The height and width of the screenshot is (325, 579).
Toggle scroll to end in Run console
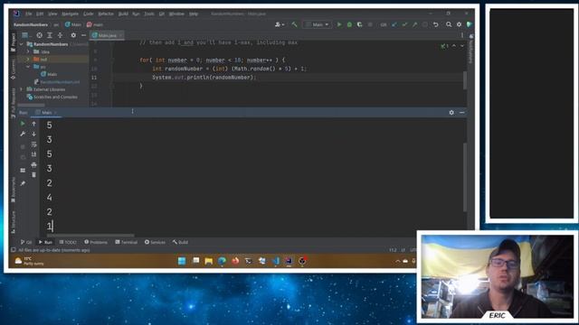coord(33,154)
